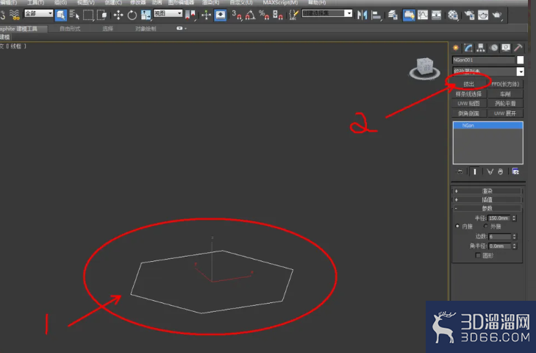Click the Mirror tool icon
This screenshot has height=353, width=536.
pos(362,15)
